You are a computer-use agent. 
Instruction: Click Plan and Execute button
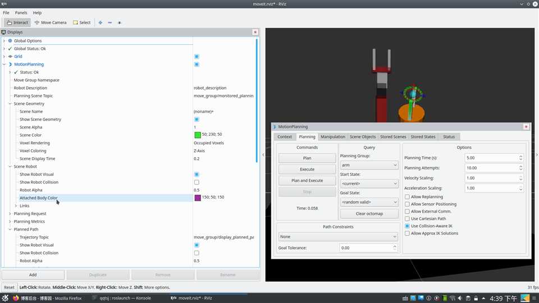(x=307, y=180)
